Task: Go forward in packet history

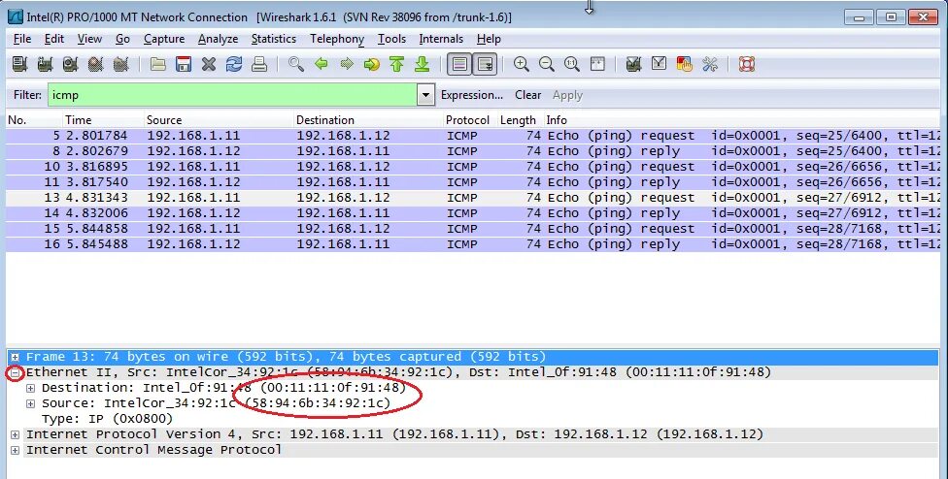Action: click(347, 64)
